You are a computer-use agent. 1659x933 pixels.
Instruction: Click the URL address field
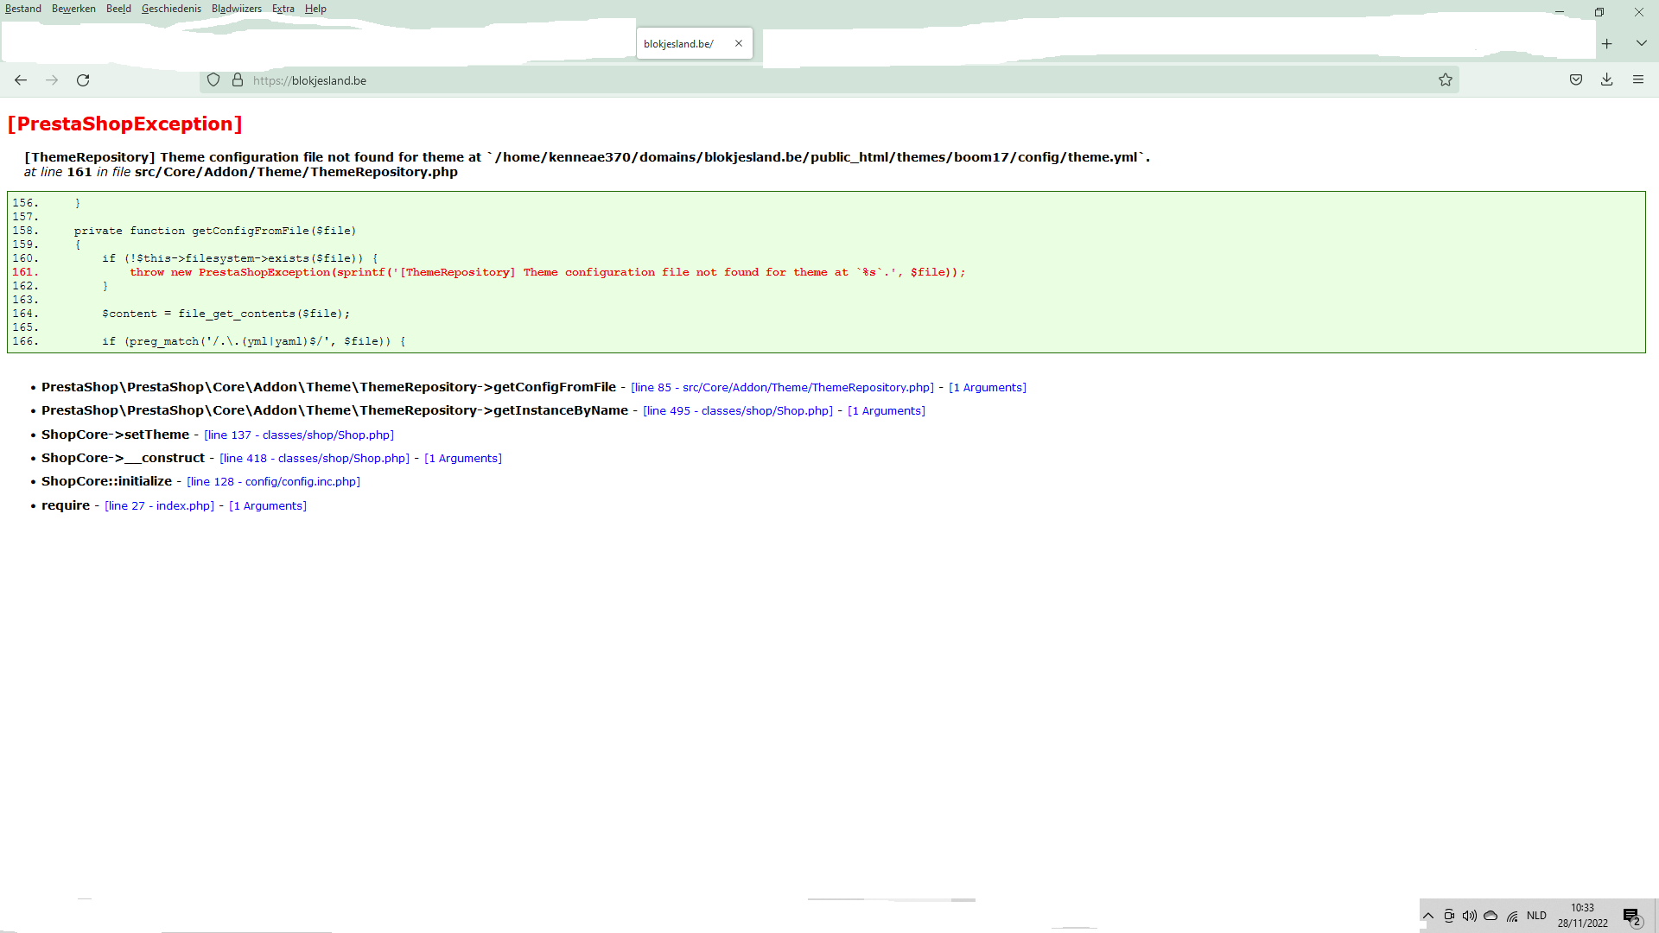778,80
